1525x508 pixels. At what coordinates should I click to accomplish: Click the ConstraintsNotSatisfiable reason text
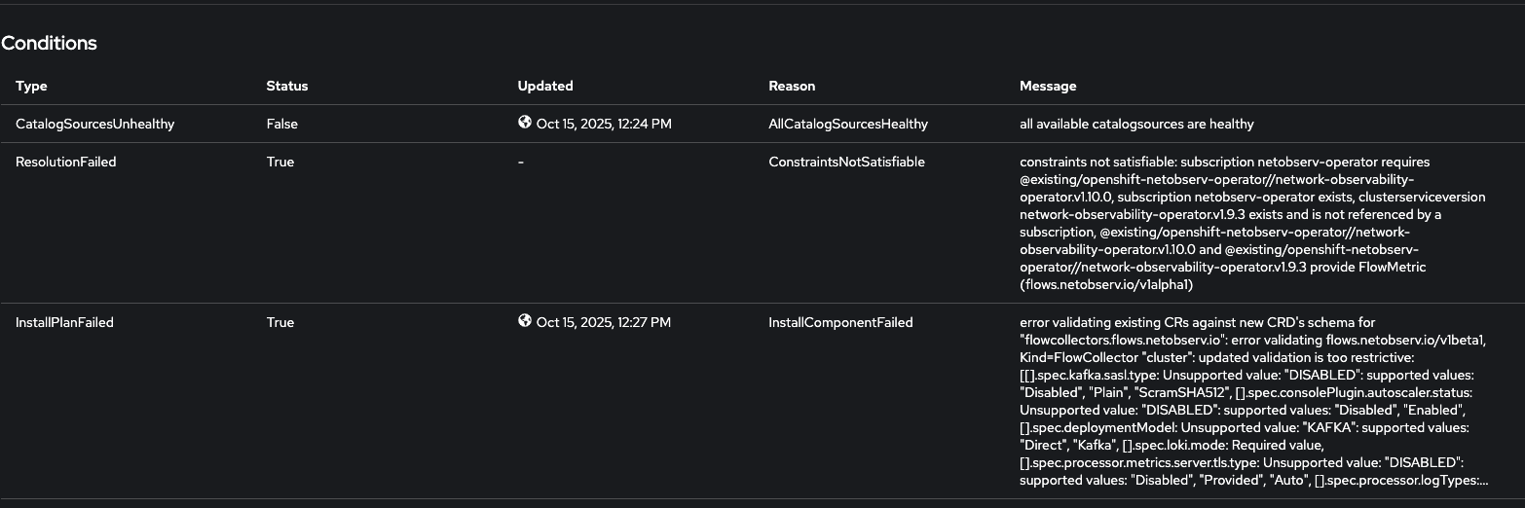coord(846,162)
